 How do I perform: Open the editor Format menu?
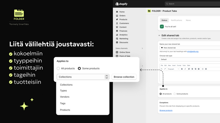point(179,65)
